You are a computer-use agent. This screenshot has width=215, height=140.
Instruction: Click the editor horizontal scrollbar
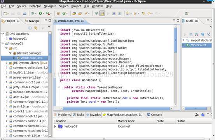click(x=116, y=108)
